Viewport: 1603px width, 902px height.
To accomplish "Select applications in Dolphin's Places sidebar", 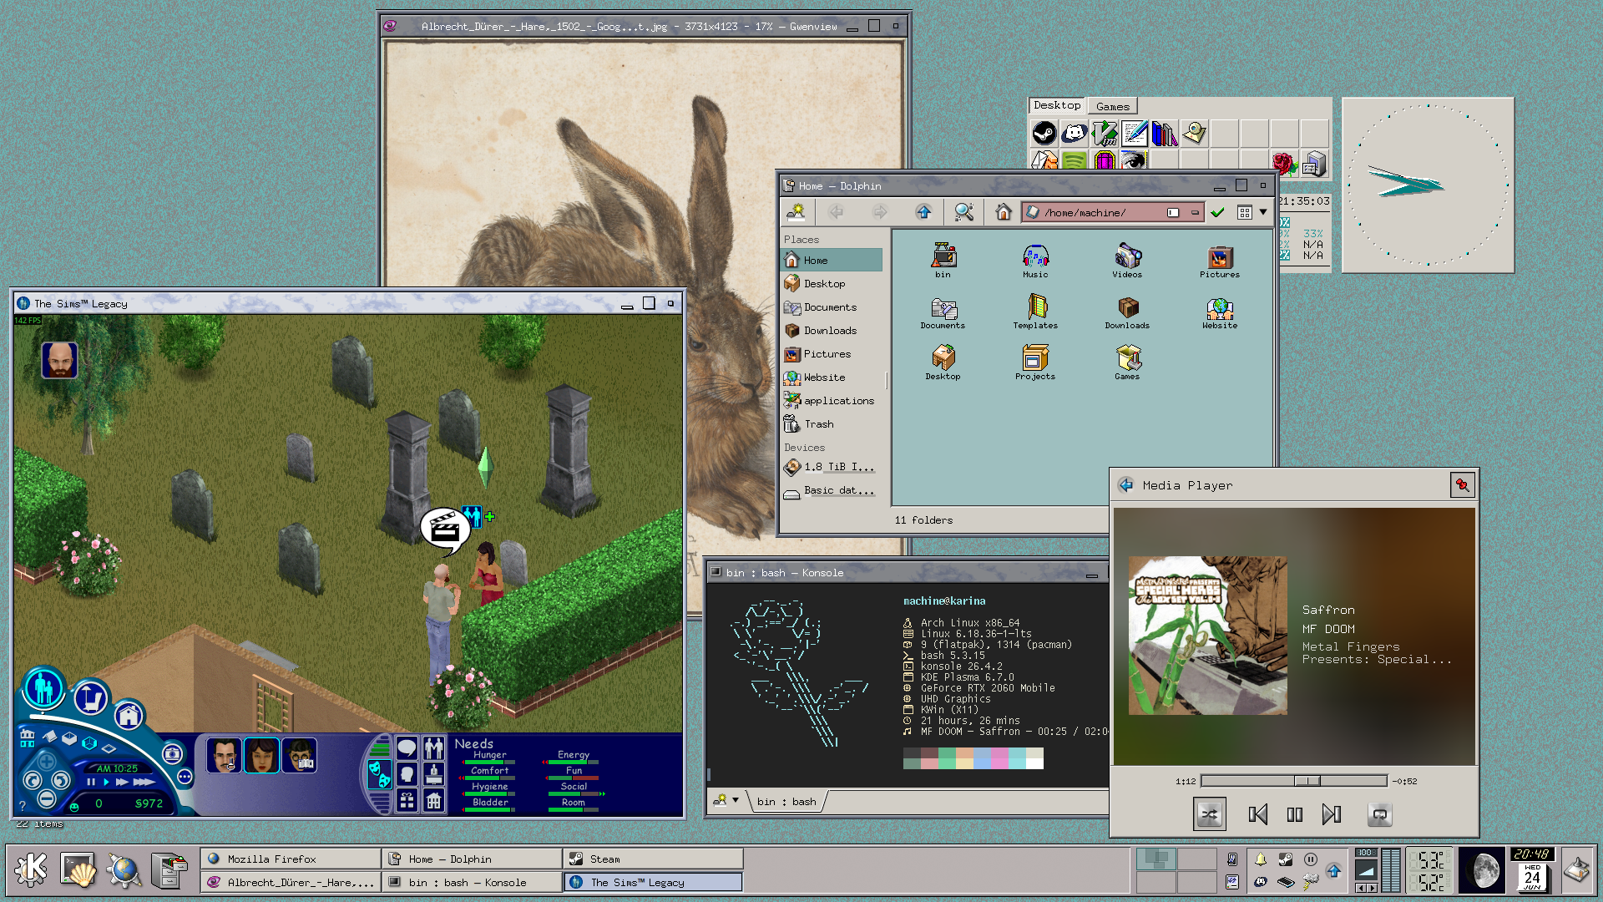I will coord(831,401).
